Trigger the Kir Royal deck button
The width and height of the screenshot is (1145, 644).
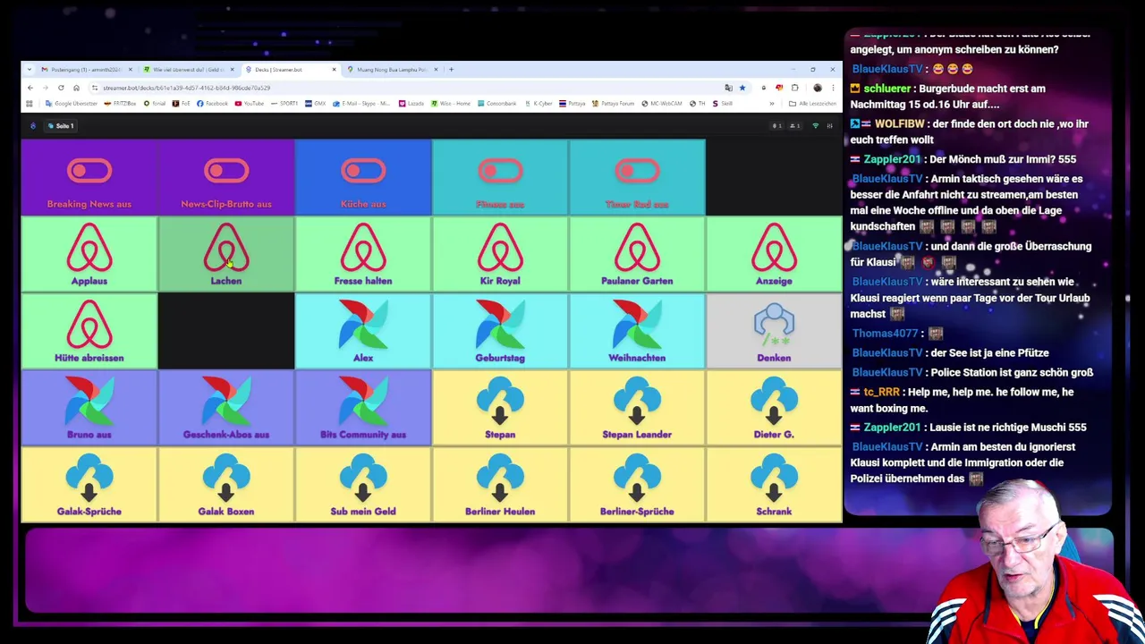click(500, 255)
